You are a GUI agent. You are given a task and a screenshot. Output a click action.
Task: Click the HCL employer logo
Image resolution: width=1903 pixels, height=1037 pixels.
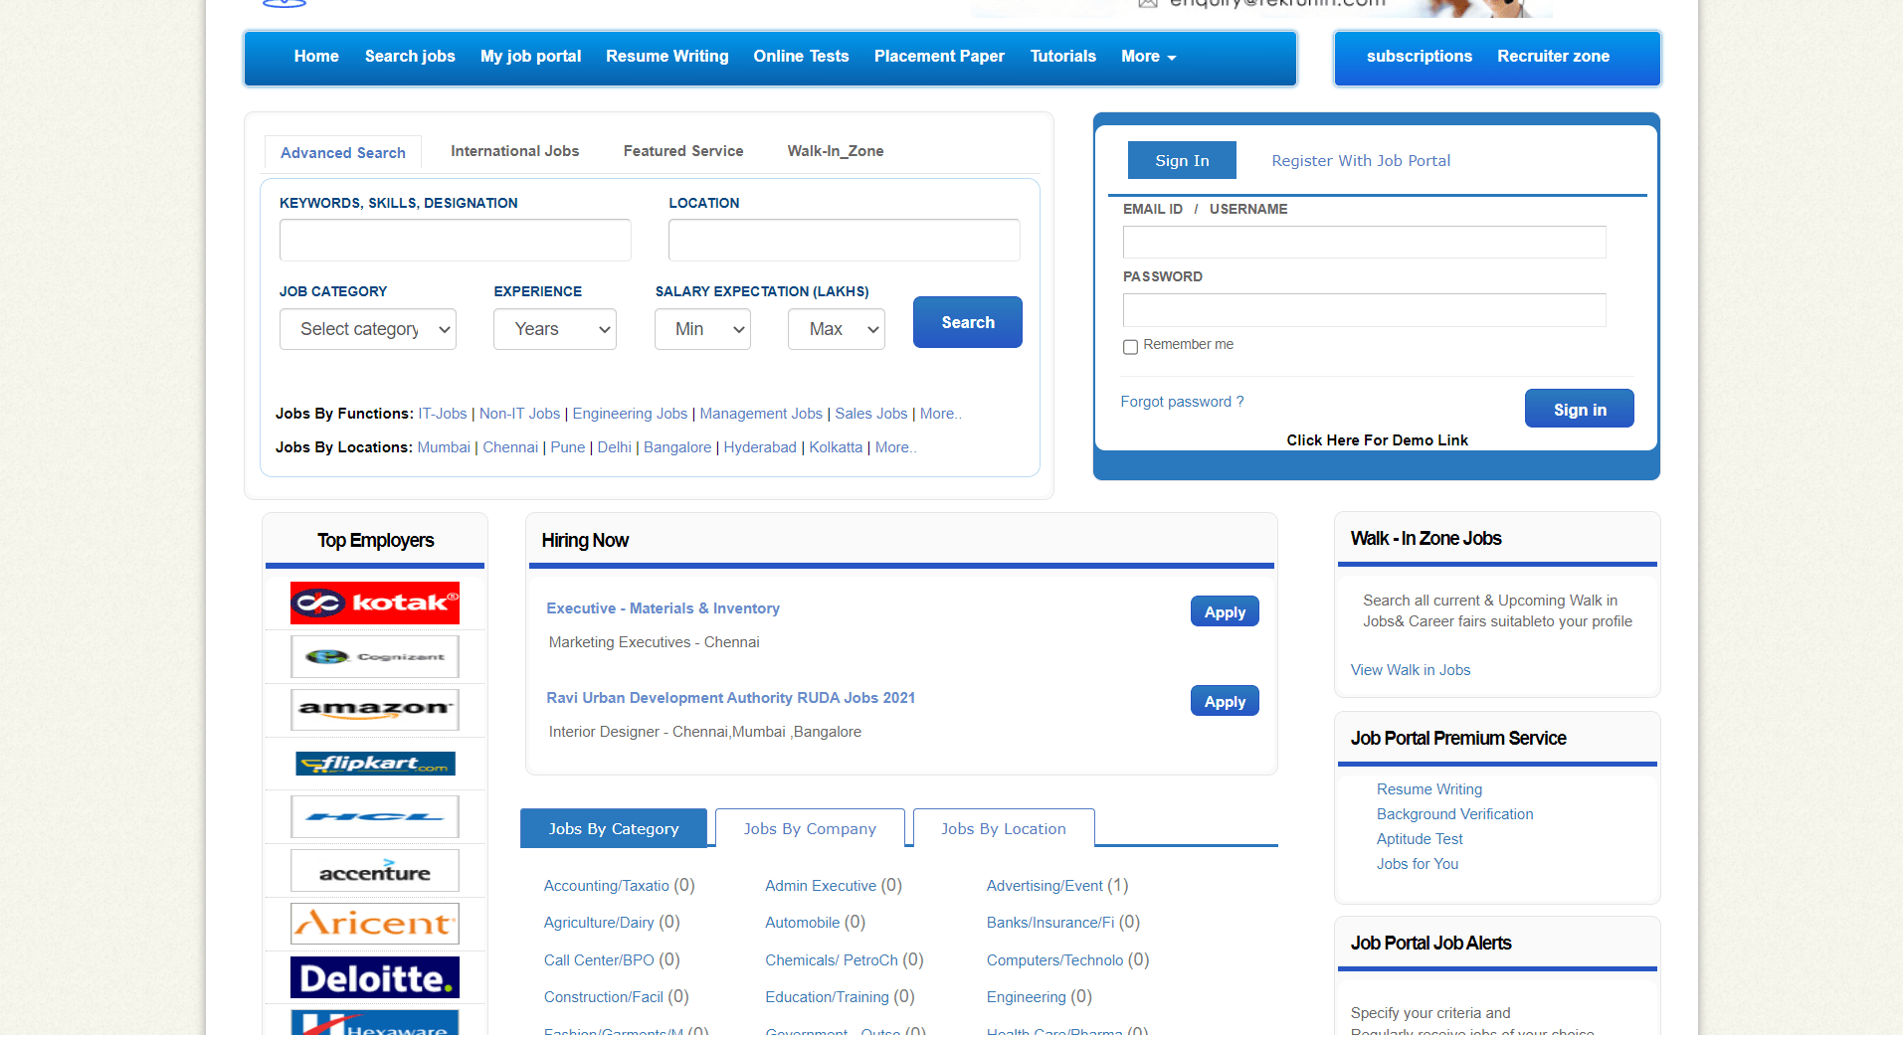(x=374, y=816)
